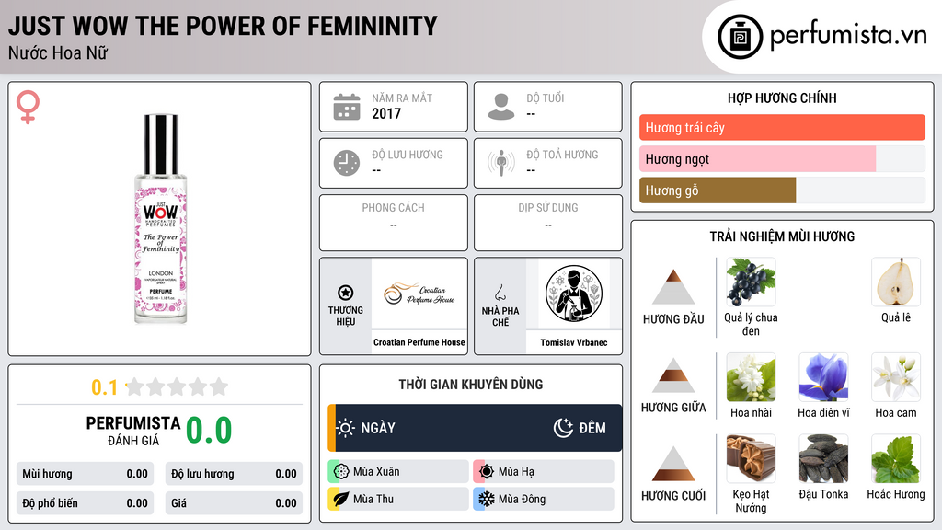Click the Hợp hương chính heading

click(x=782, y=98)
